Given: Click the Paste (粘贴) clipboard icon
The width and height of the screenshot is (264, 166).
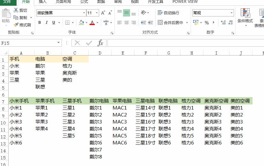Looking at the screenshot, I should pos(6,13).
